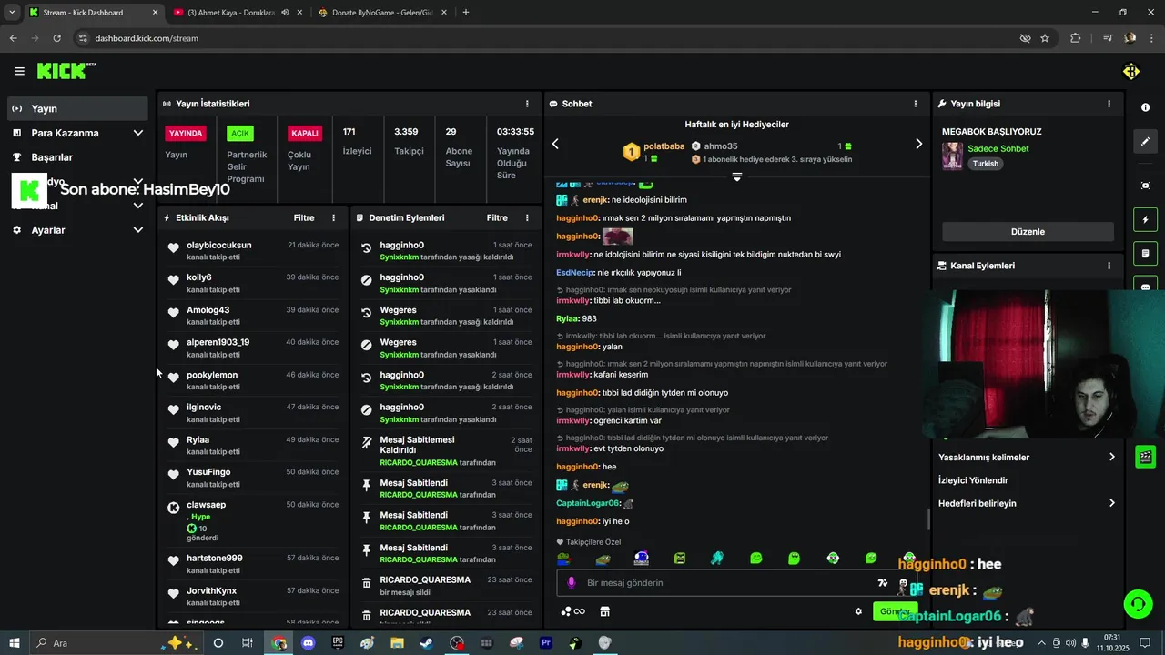Click the gold rank 1 badge for polatbaba
This screenshot has width=1165, height=655.
[631, 151]
